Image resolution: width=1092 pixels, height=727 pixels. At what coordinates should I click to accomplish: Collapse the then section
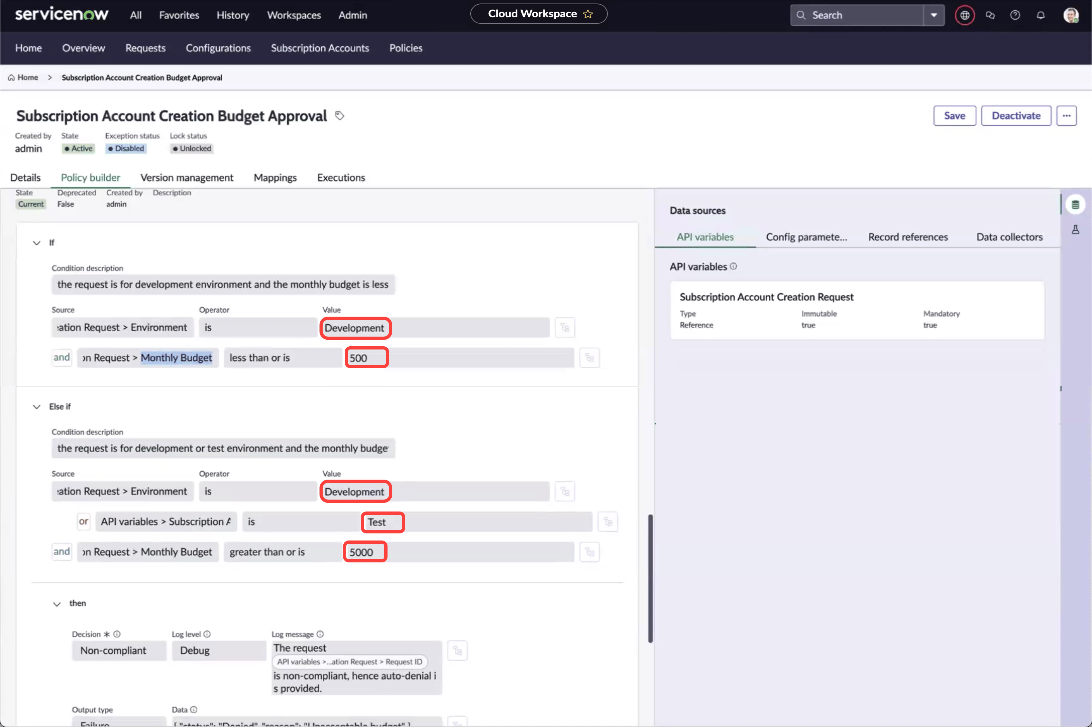click(57, 604)
